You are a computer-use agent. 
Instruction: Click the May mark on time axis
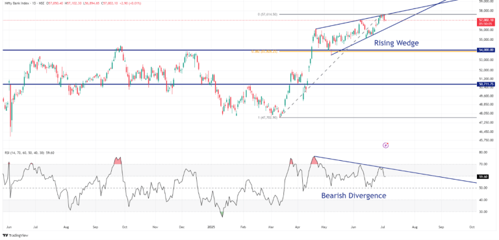324,227
